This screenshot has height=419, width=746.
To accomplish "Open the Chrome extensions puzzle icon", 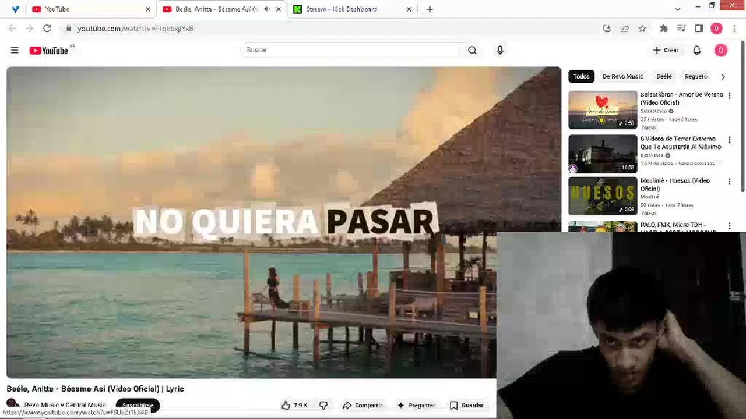I will [663, 29].
